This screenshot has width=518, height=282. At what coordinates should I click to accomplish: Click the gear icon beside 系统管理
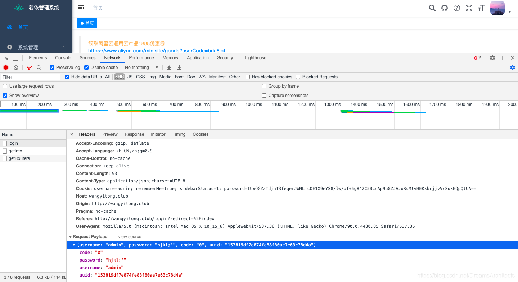coord(10,47)
